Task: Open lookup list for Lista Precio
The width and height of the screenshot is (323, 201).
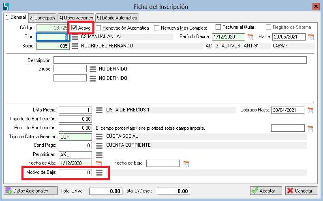Action: tap(99, 110)
